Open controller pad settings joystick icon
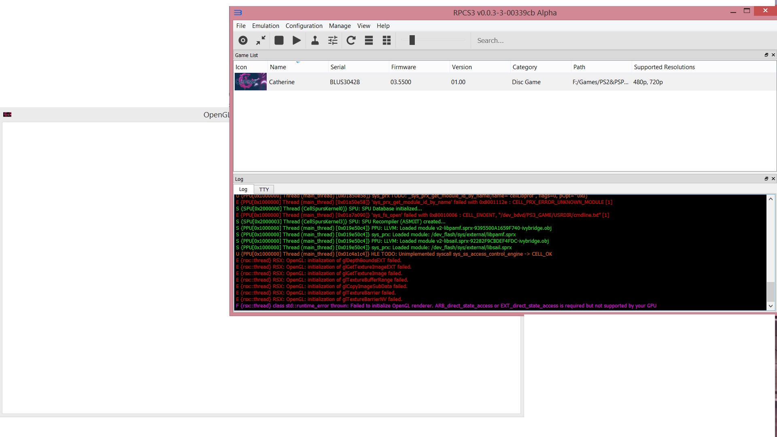 point(315,40)
